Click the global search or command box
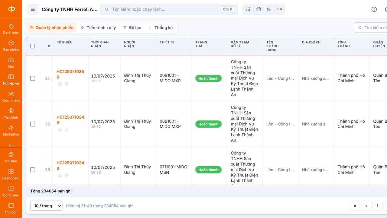Viewport: 387px width, 218px height. 169,9
